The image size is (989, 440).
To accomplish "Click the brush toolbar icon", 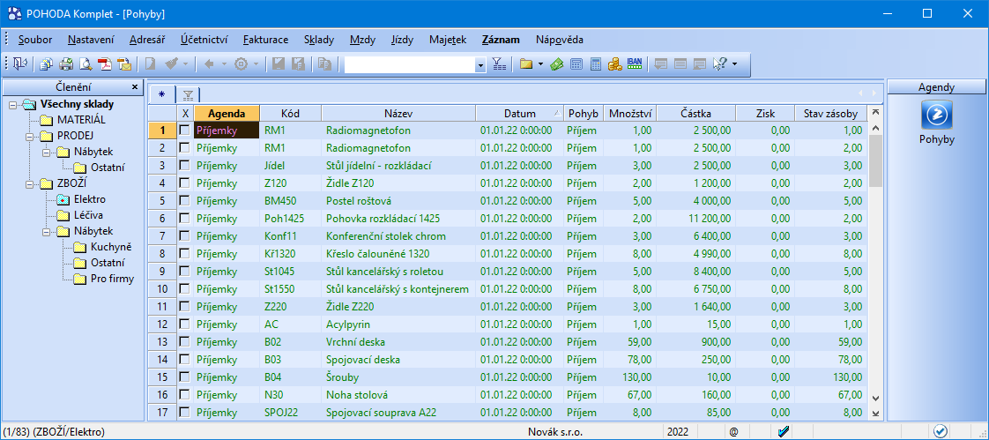I will [171, 64].
